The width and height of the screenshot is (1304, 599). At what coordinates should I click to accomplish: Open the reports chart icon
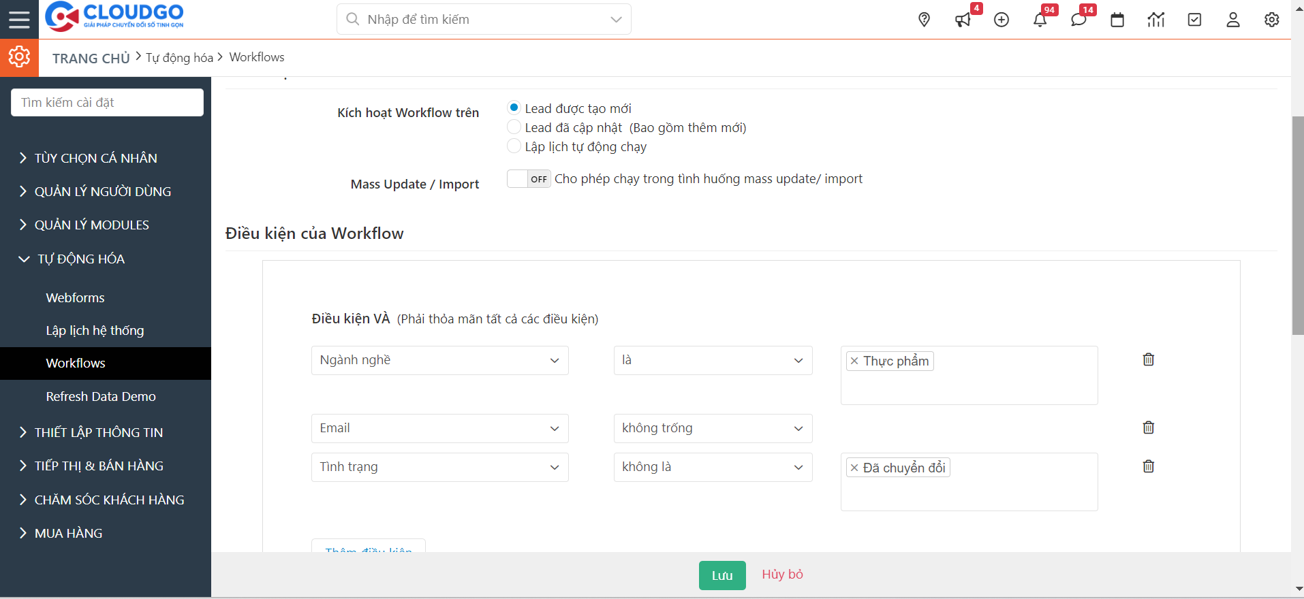point(1156,20)
